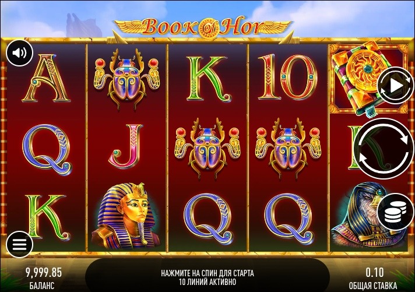Click the balance amount 9,999.85

44,272
